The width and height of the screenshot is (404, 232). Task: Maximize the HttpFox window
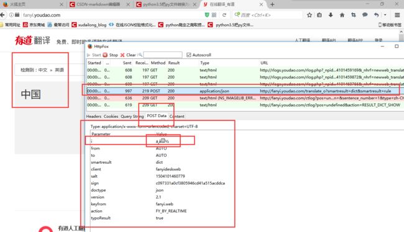397,47
